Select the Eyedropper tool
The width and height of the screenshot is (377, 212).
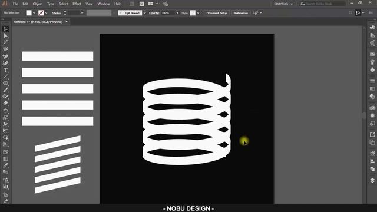click(x=5, y=165)
